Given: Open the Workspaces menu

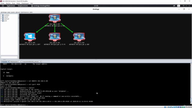Looking at the screenshot, I should pyautogui.click(x=25, y=12).
